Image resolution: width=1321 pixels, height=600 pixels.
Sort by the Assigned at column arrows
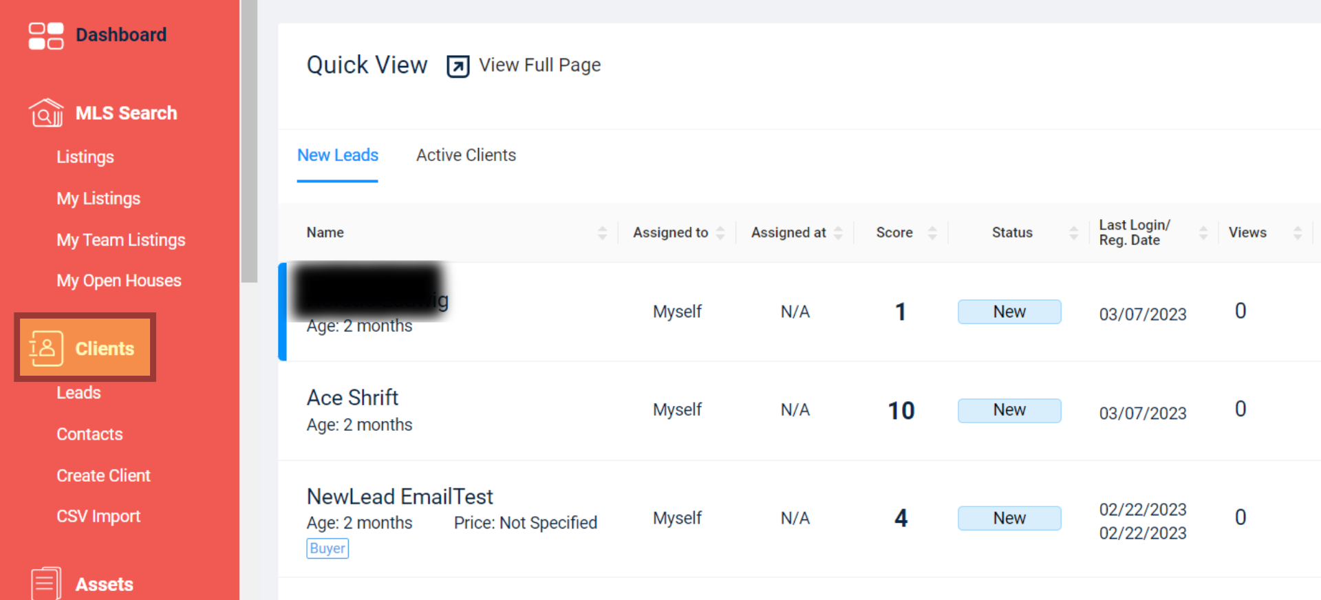point(838,233)
